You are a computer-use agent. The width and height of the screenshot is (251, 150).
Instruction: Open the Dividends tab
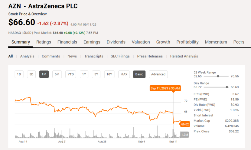point(116,42)
